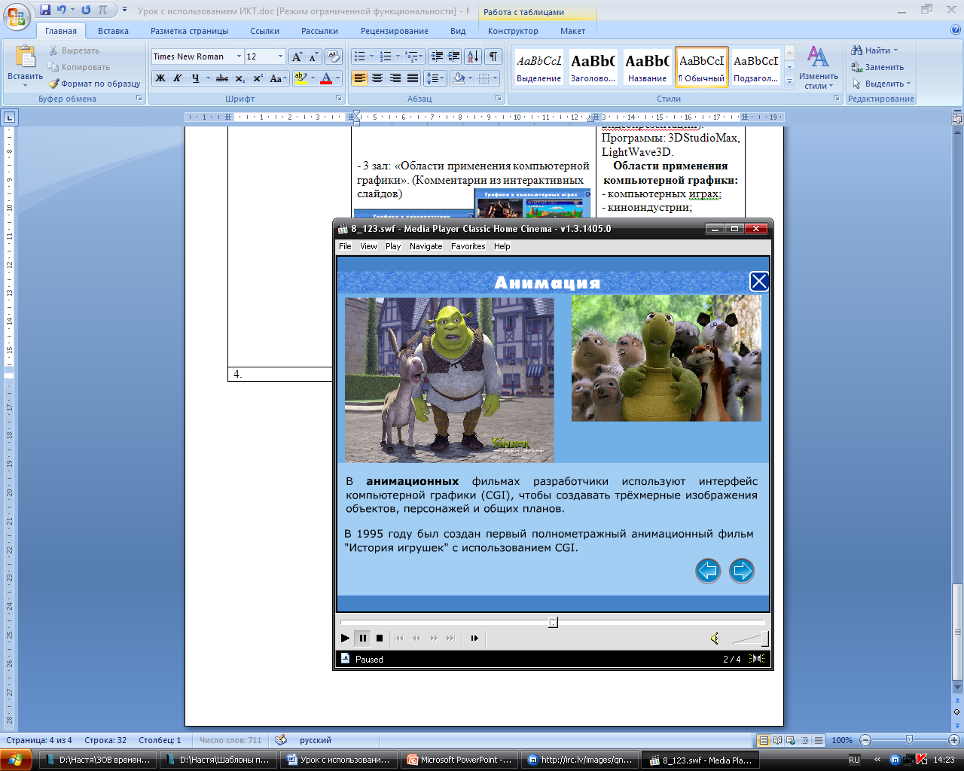Justify the paragraph text
964x771 pixels.
point(413,78)
